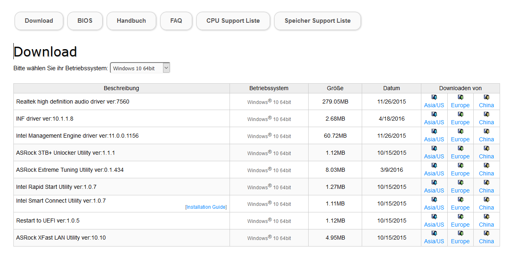Click Asia/US text link for Extreme Tuning Utility
513x253 pixels.
click(x=434, y=173)
